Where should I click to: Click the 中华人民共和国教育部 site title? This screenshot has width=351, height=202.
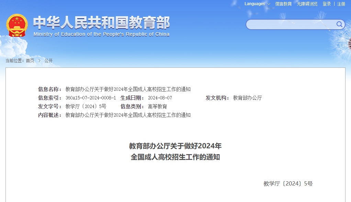tap(101, 23)
